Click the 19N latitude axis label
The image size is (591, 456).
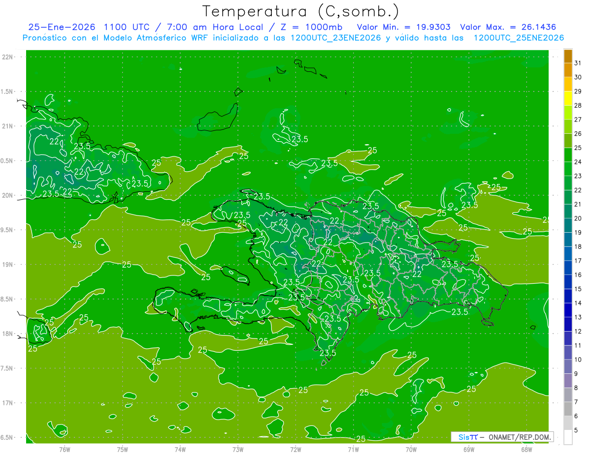pyautogui.click(x=7, y=265)
